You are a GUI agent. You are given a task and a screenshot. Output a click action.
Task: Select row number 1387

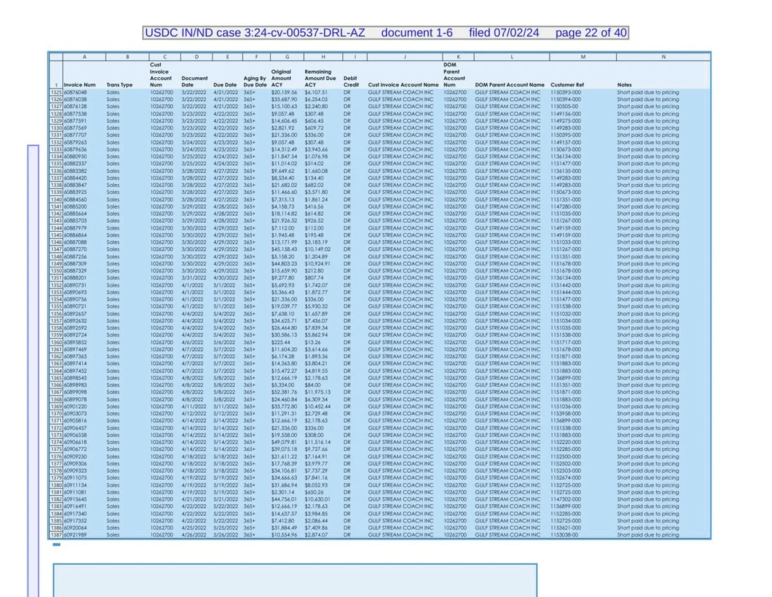click(56, 535)
